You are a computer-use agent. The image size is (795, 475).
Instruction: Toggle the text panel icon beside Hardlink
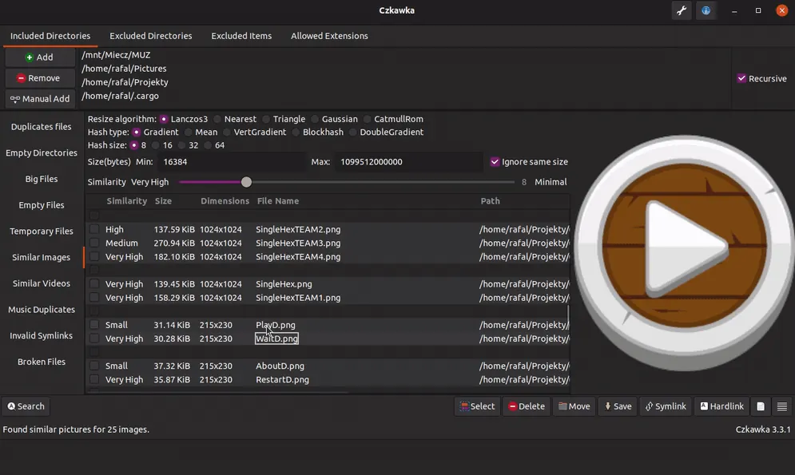[x=761, y=406]
